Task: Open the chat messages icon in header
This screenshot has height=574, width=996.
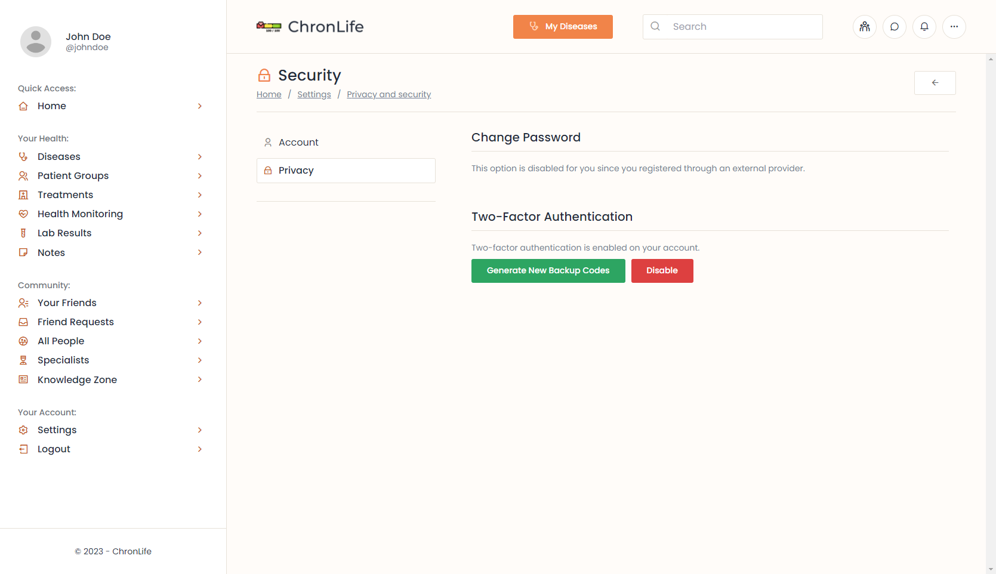Action: click(x=895, y=27)
